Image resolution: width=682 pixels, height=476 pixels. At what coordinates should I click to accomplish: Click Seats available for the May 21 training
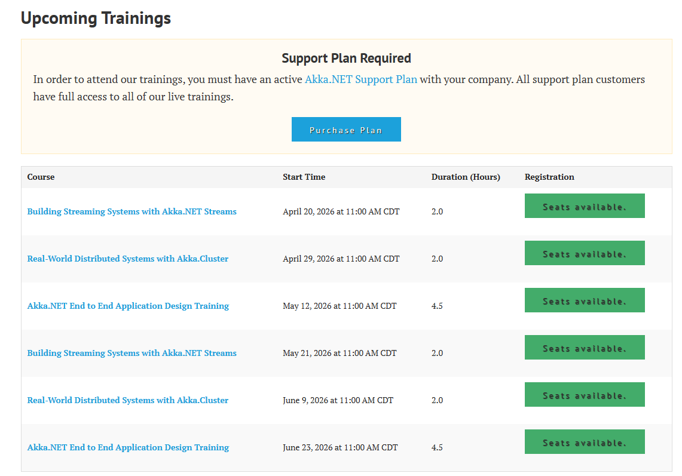pyautogui.click(x=585, y=348)
